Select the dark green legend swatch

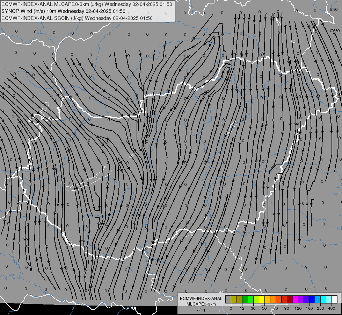(x=245, y=299)
